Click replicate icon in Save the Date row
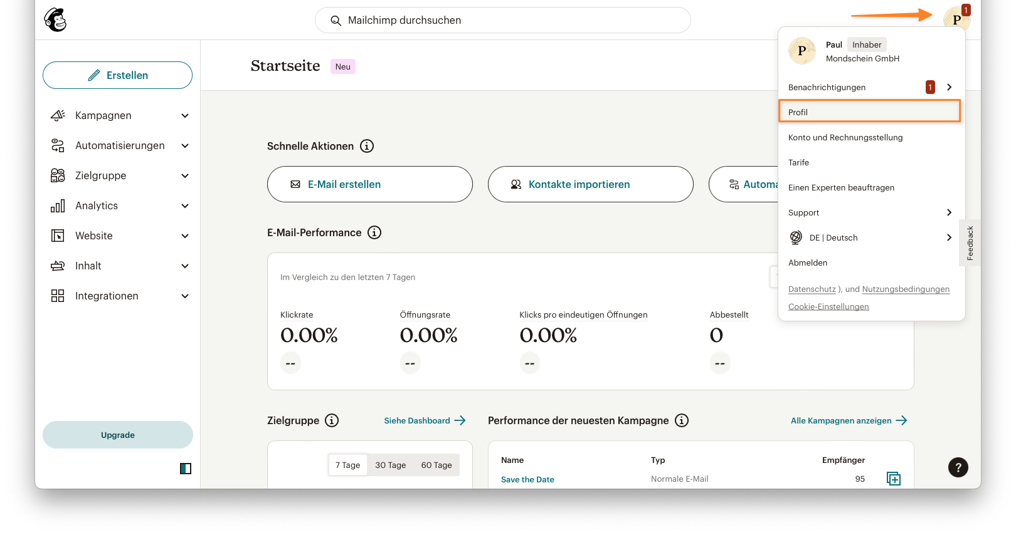1016x535 pixels. click(894, 479)
